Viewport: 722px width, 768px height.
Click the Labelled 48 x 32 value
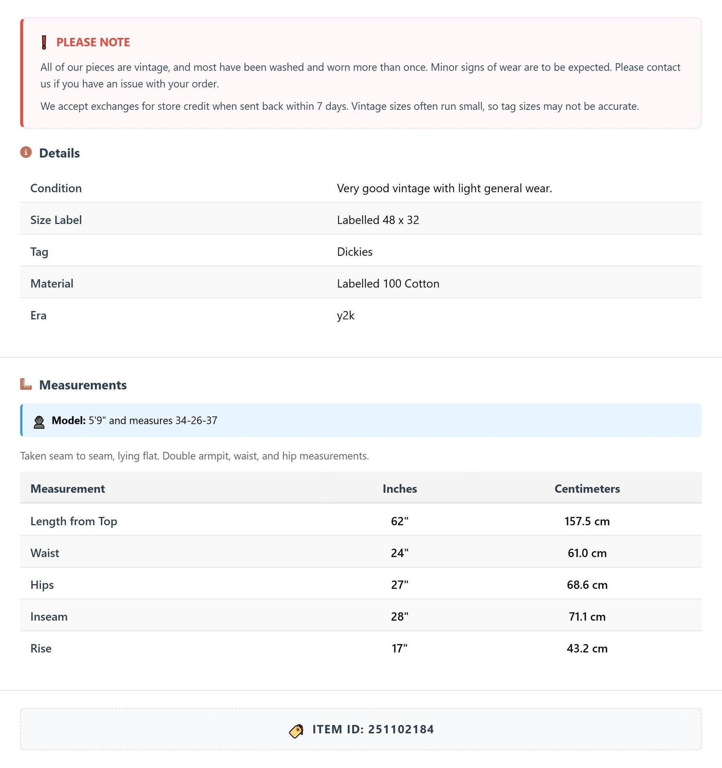378,220
